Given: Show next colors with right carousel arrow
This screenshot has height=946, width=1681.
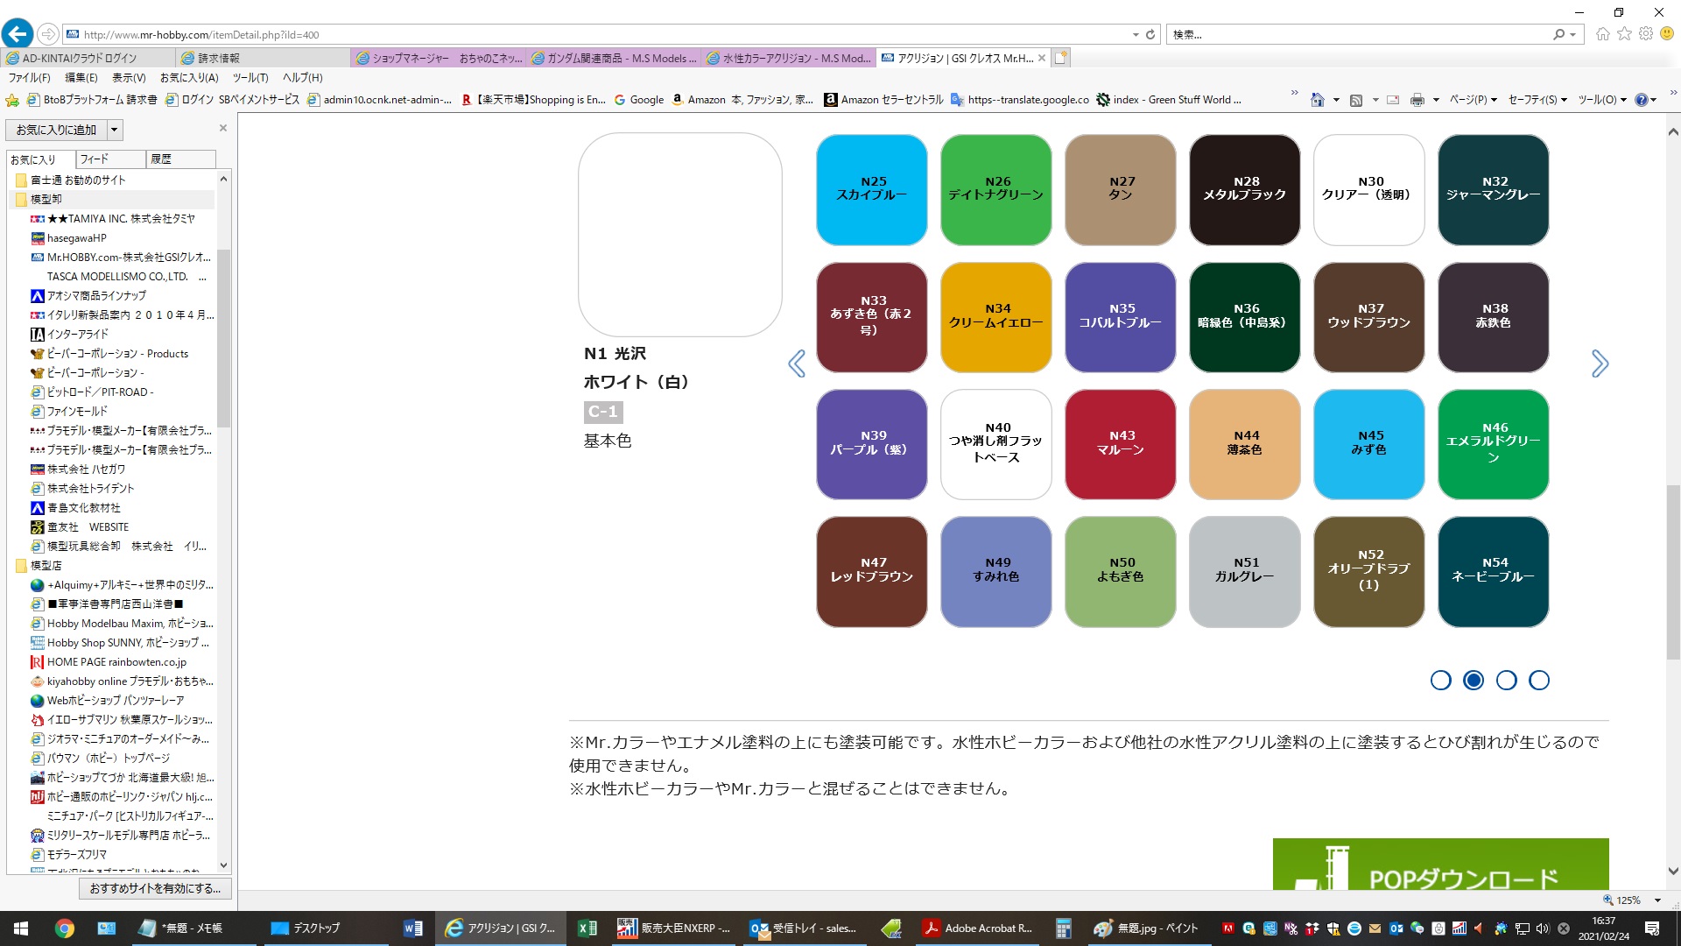Looking at the screenshot, I should coord(1600,364).
